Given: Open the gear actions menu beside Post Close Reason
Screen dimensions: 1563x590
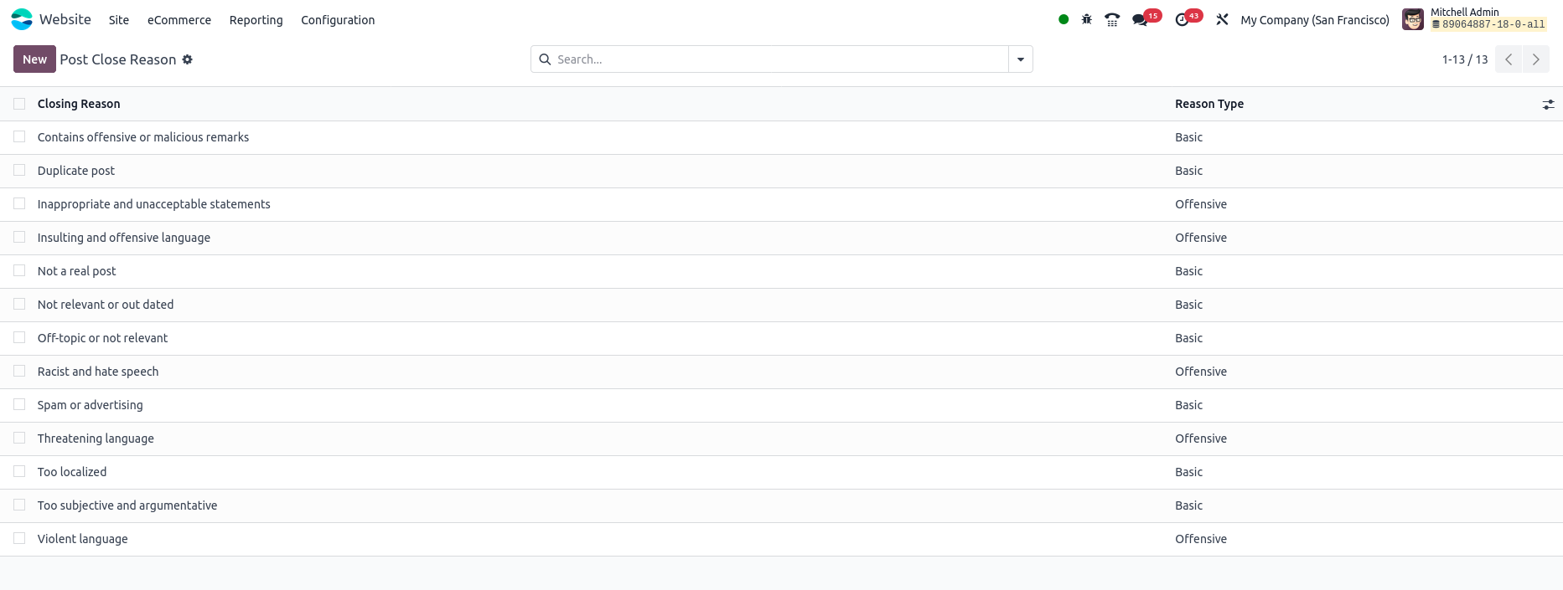Looking at the screenshot, I should point(188,59).
